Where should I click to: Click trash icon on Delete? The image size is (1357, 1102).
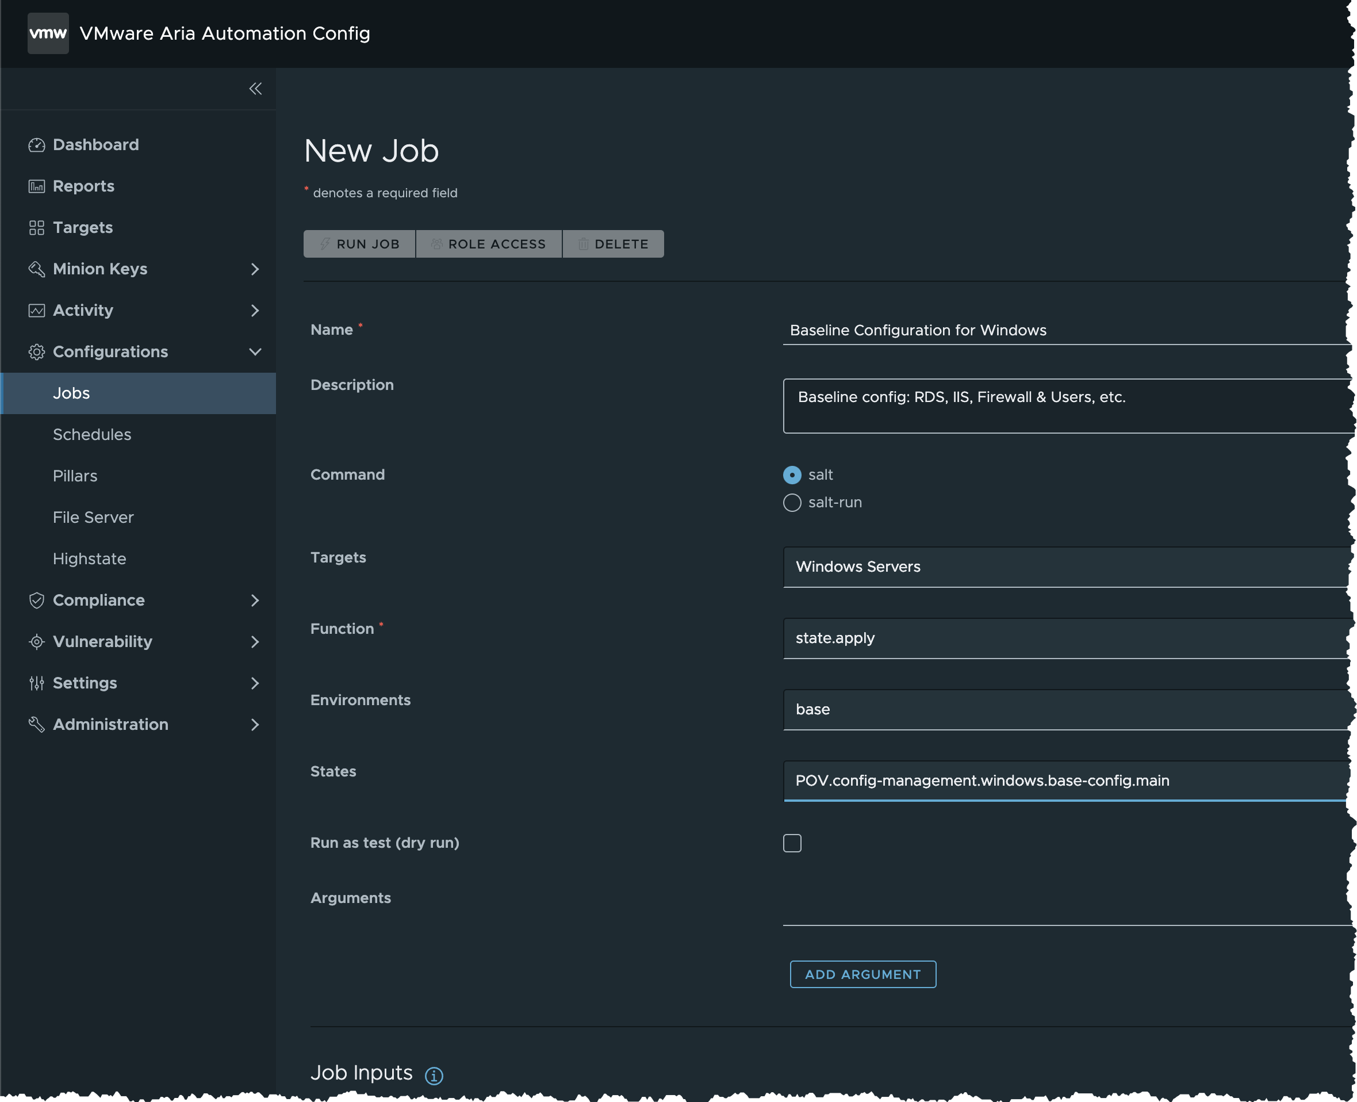[583, 244]
